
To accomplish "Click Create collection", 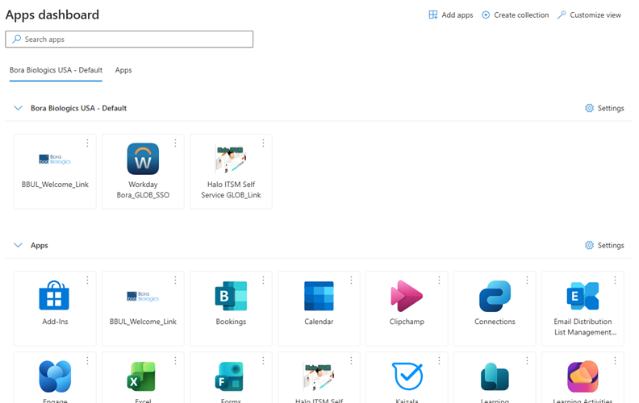I will [515, 15].
